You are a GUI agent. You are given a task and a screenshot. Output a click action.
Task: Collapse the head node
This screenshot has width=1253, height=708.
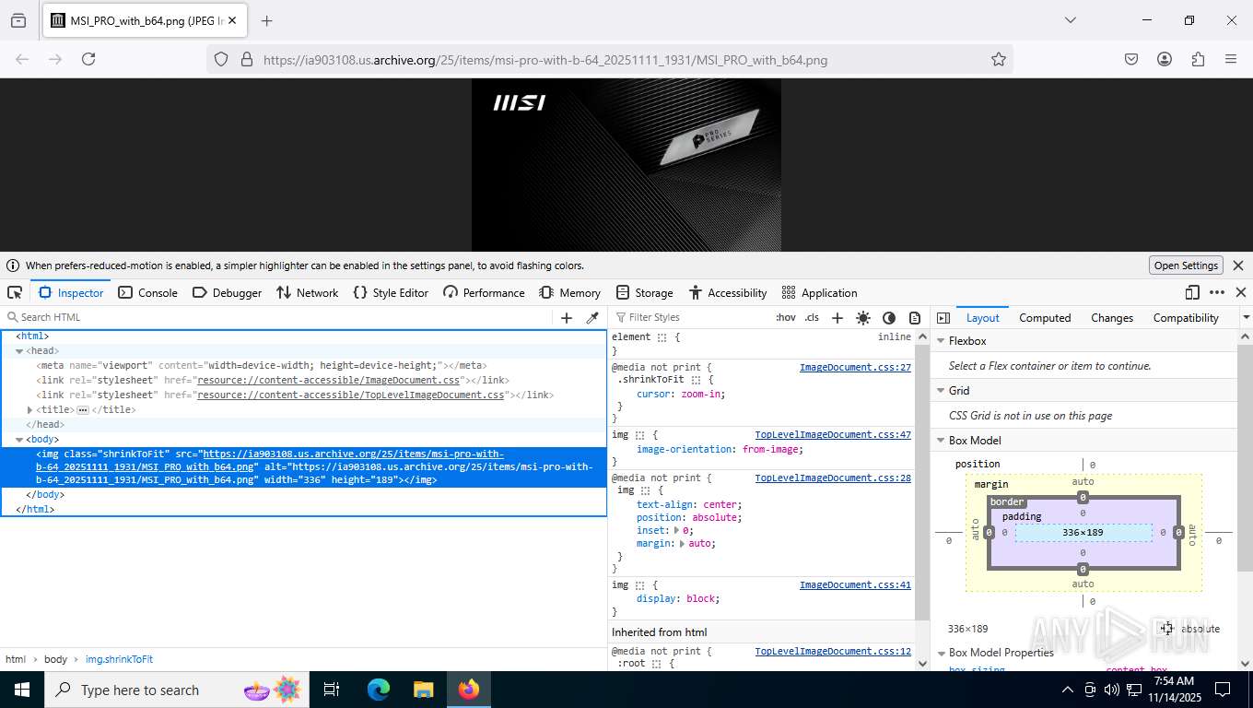[x=18, y=351]
